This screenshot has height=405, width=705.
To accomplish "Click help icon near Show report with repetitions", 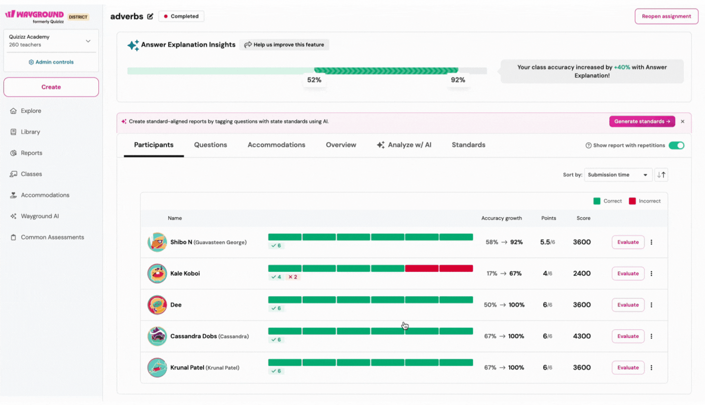I will [588, 146].
